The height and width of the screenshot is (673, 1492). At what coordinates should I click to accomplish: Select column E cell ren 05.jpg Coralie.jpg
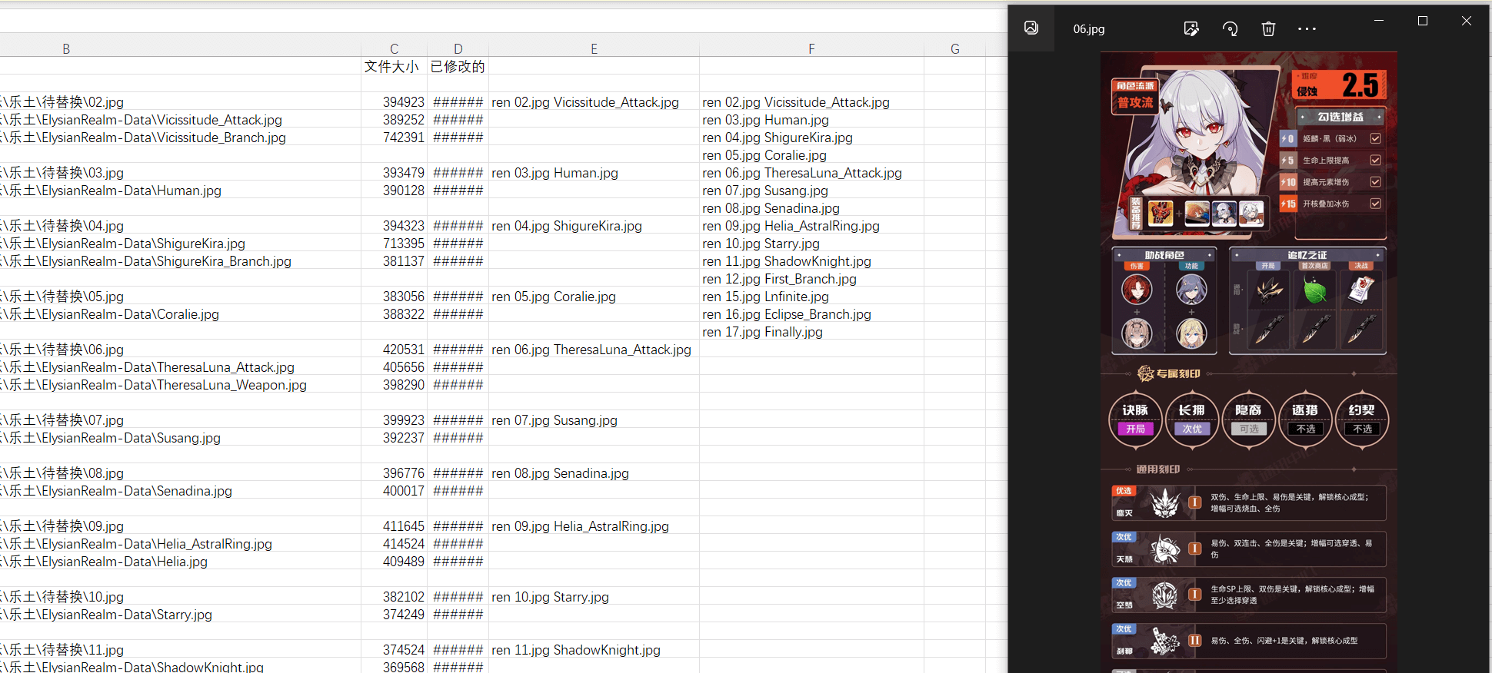594,296
